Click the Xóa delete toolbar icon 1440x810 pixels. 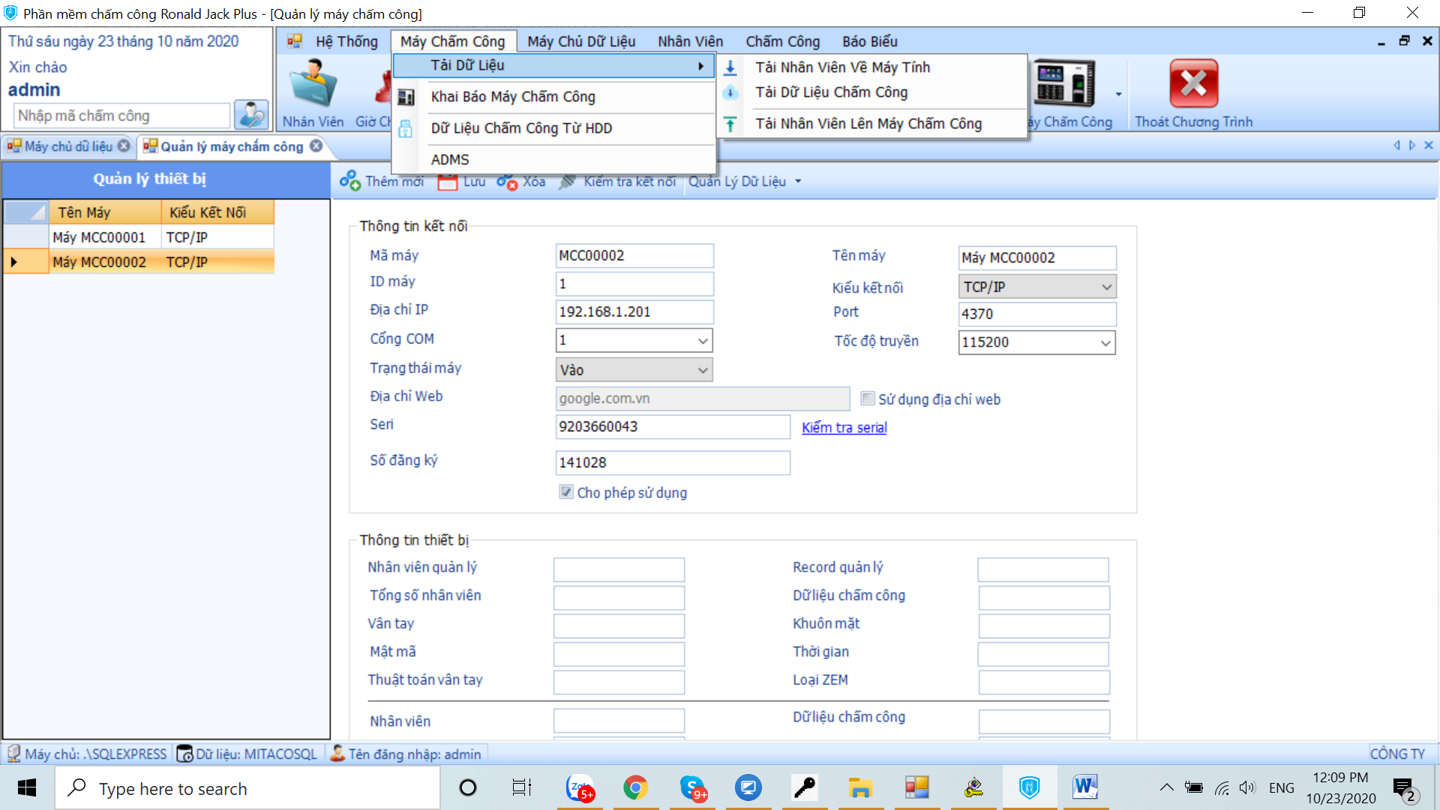coord(507,181)
